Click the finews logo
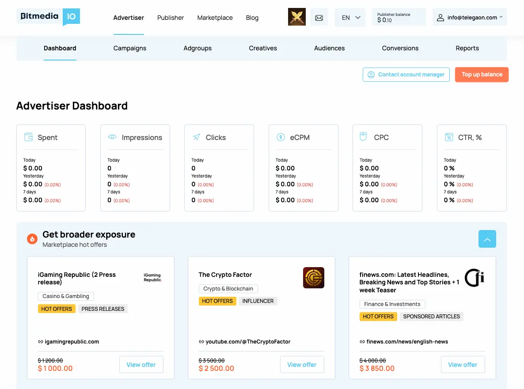Viewport: 524px width, 389px height. (475, 277)
